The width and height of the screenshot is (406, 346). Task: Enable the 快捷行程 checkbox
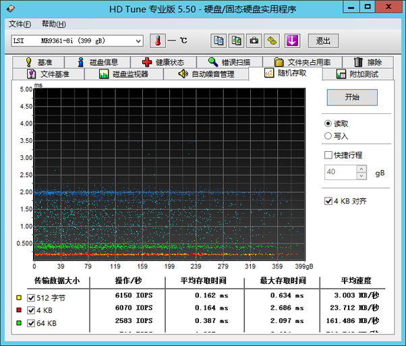pos(328,155)
